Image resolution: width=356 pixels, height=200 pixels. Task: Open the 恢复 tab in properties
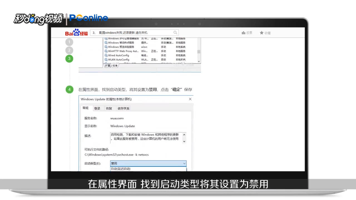coord(109,108)
